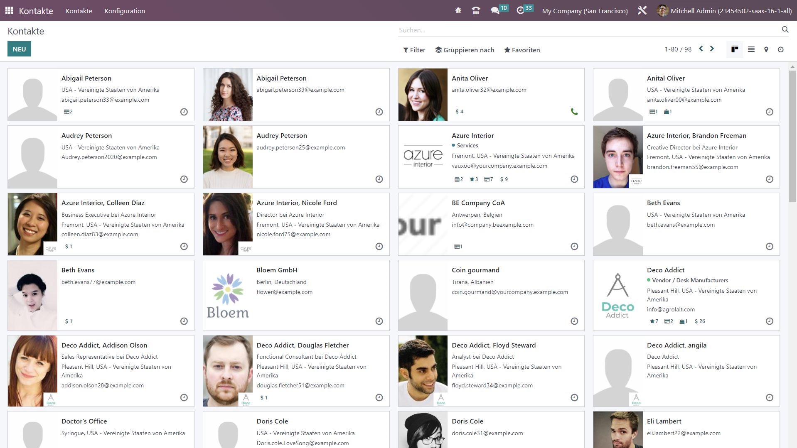
Task: Open the Favoriten dropdown
Action: [522, 50]
